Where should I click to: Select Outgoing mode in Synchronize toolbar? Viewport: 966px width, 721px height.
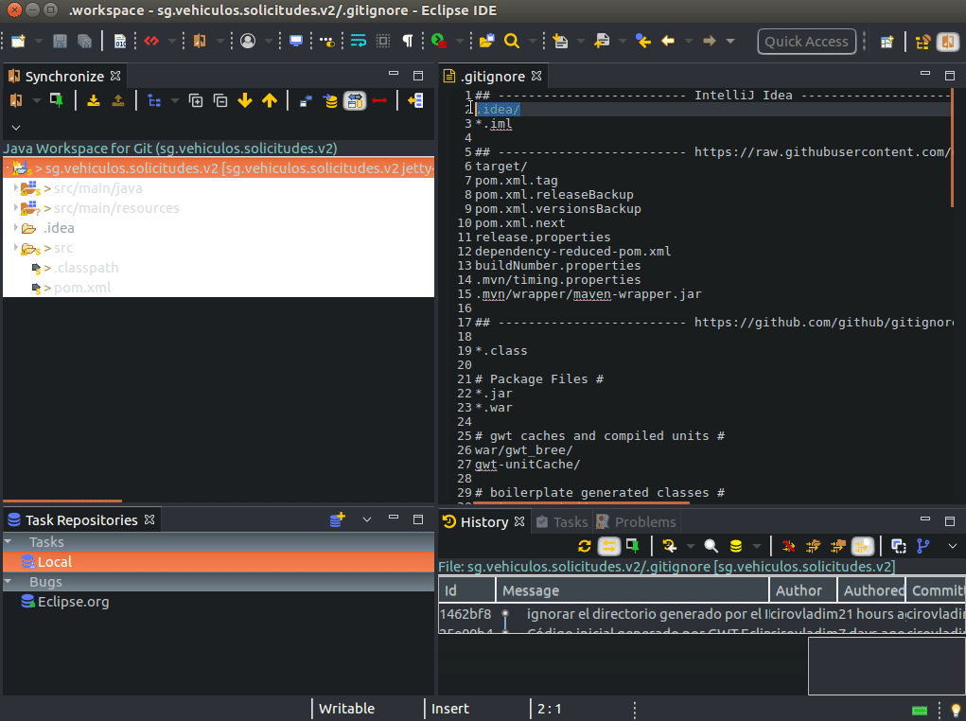point(331,100)
